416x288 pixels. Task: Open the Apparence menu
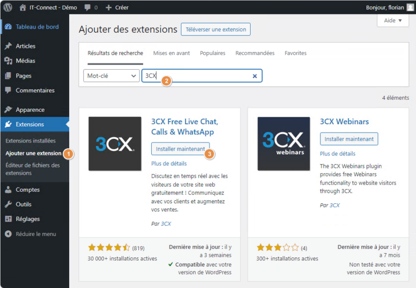[30, 110]
